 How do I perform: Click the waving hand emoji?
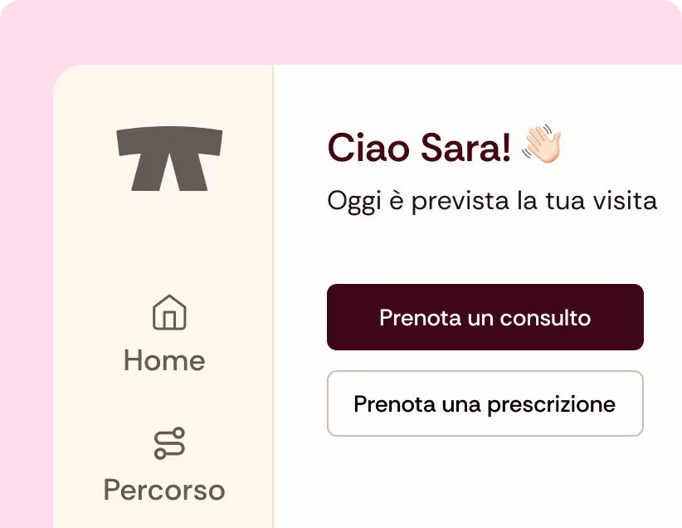pos(542,144)
